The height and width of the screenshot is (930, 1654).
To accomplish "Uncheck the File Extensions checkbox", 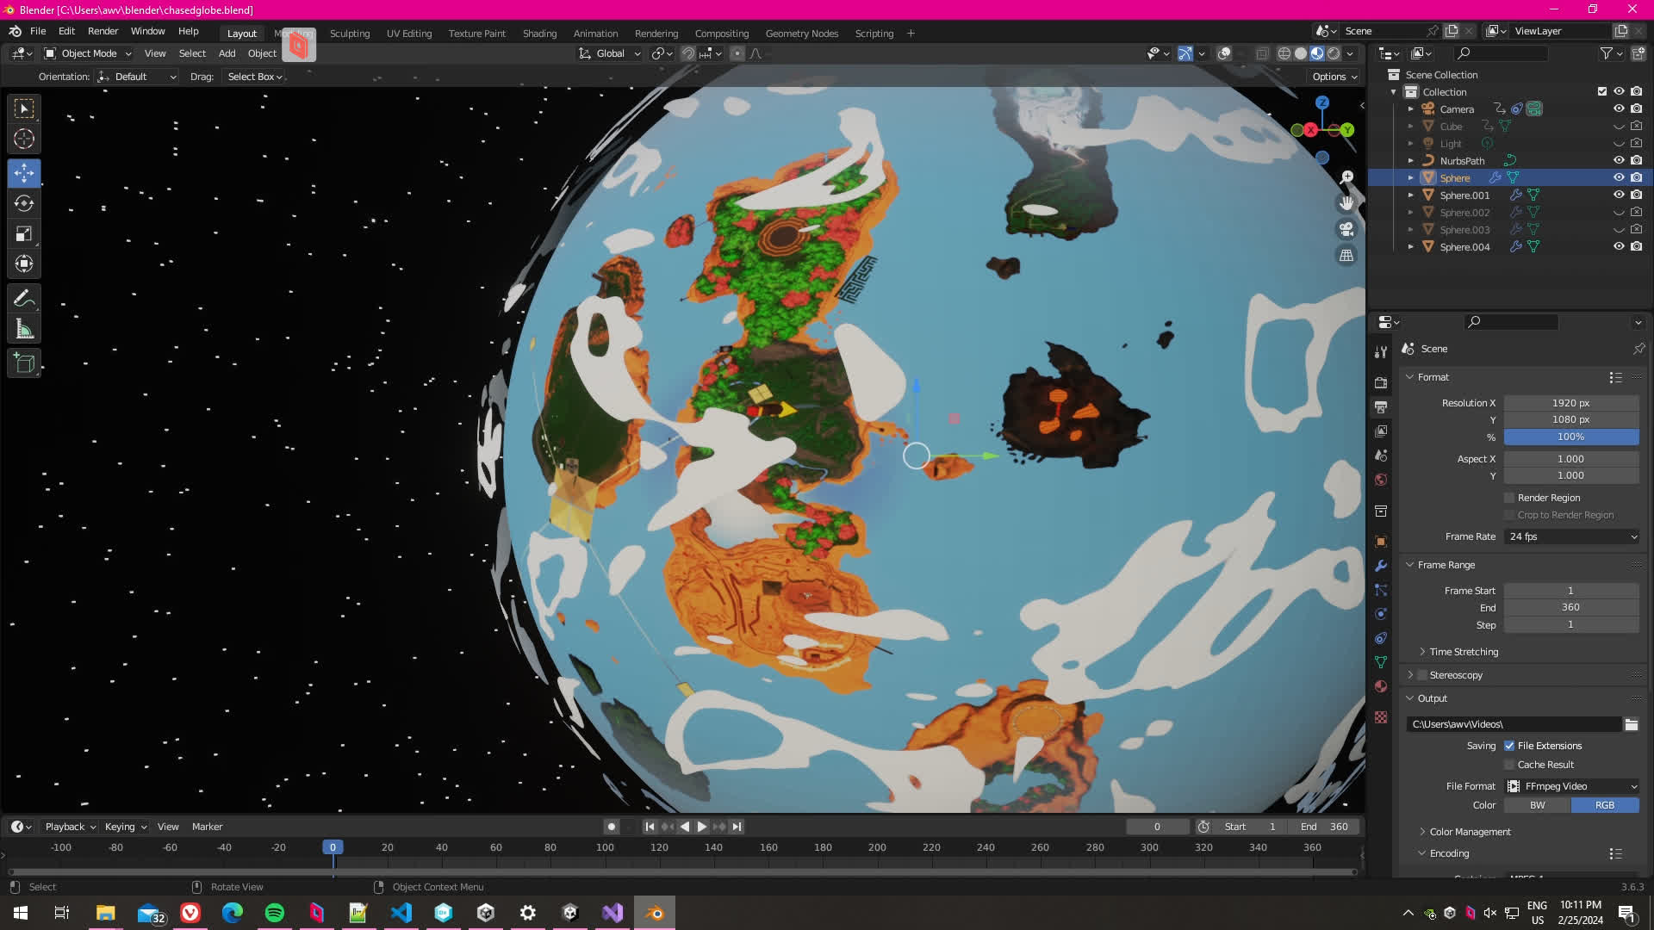I will coord(1509,746).
